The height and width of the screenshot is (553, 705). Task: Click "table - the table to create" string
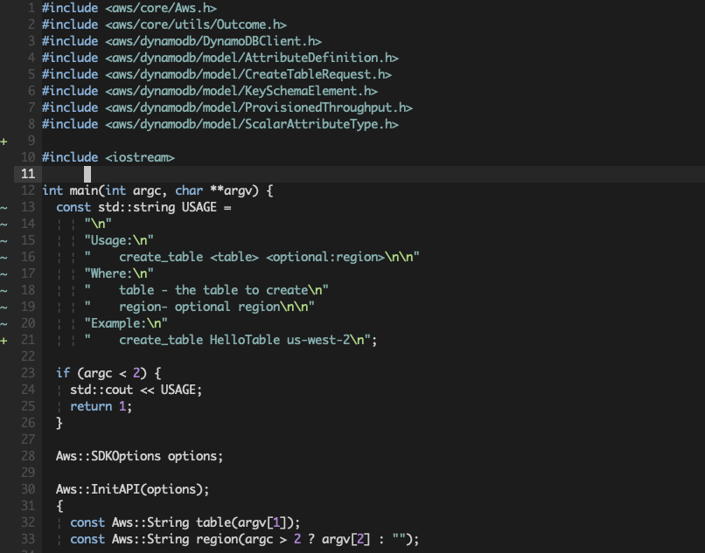206,290
